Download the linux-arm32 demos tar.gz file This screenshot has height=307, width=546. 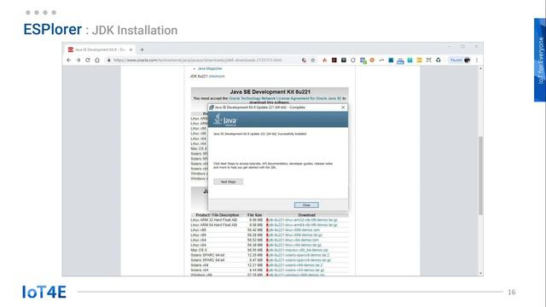click(303, 220)
